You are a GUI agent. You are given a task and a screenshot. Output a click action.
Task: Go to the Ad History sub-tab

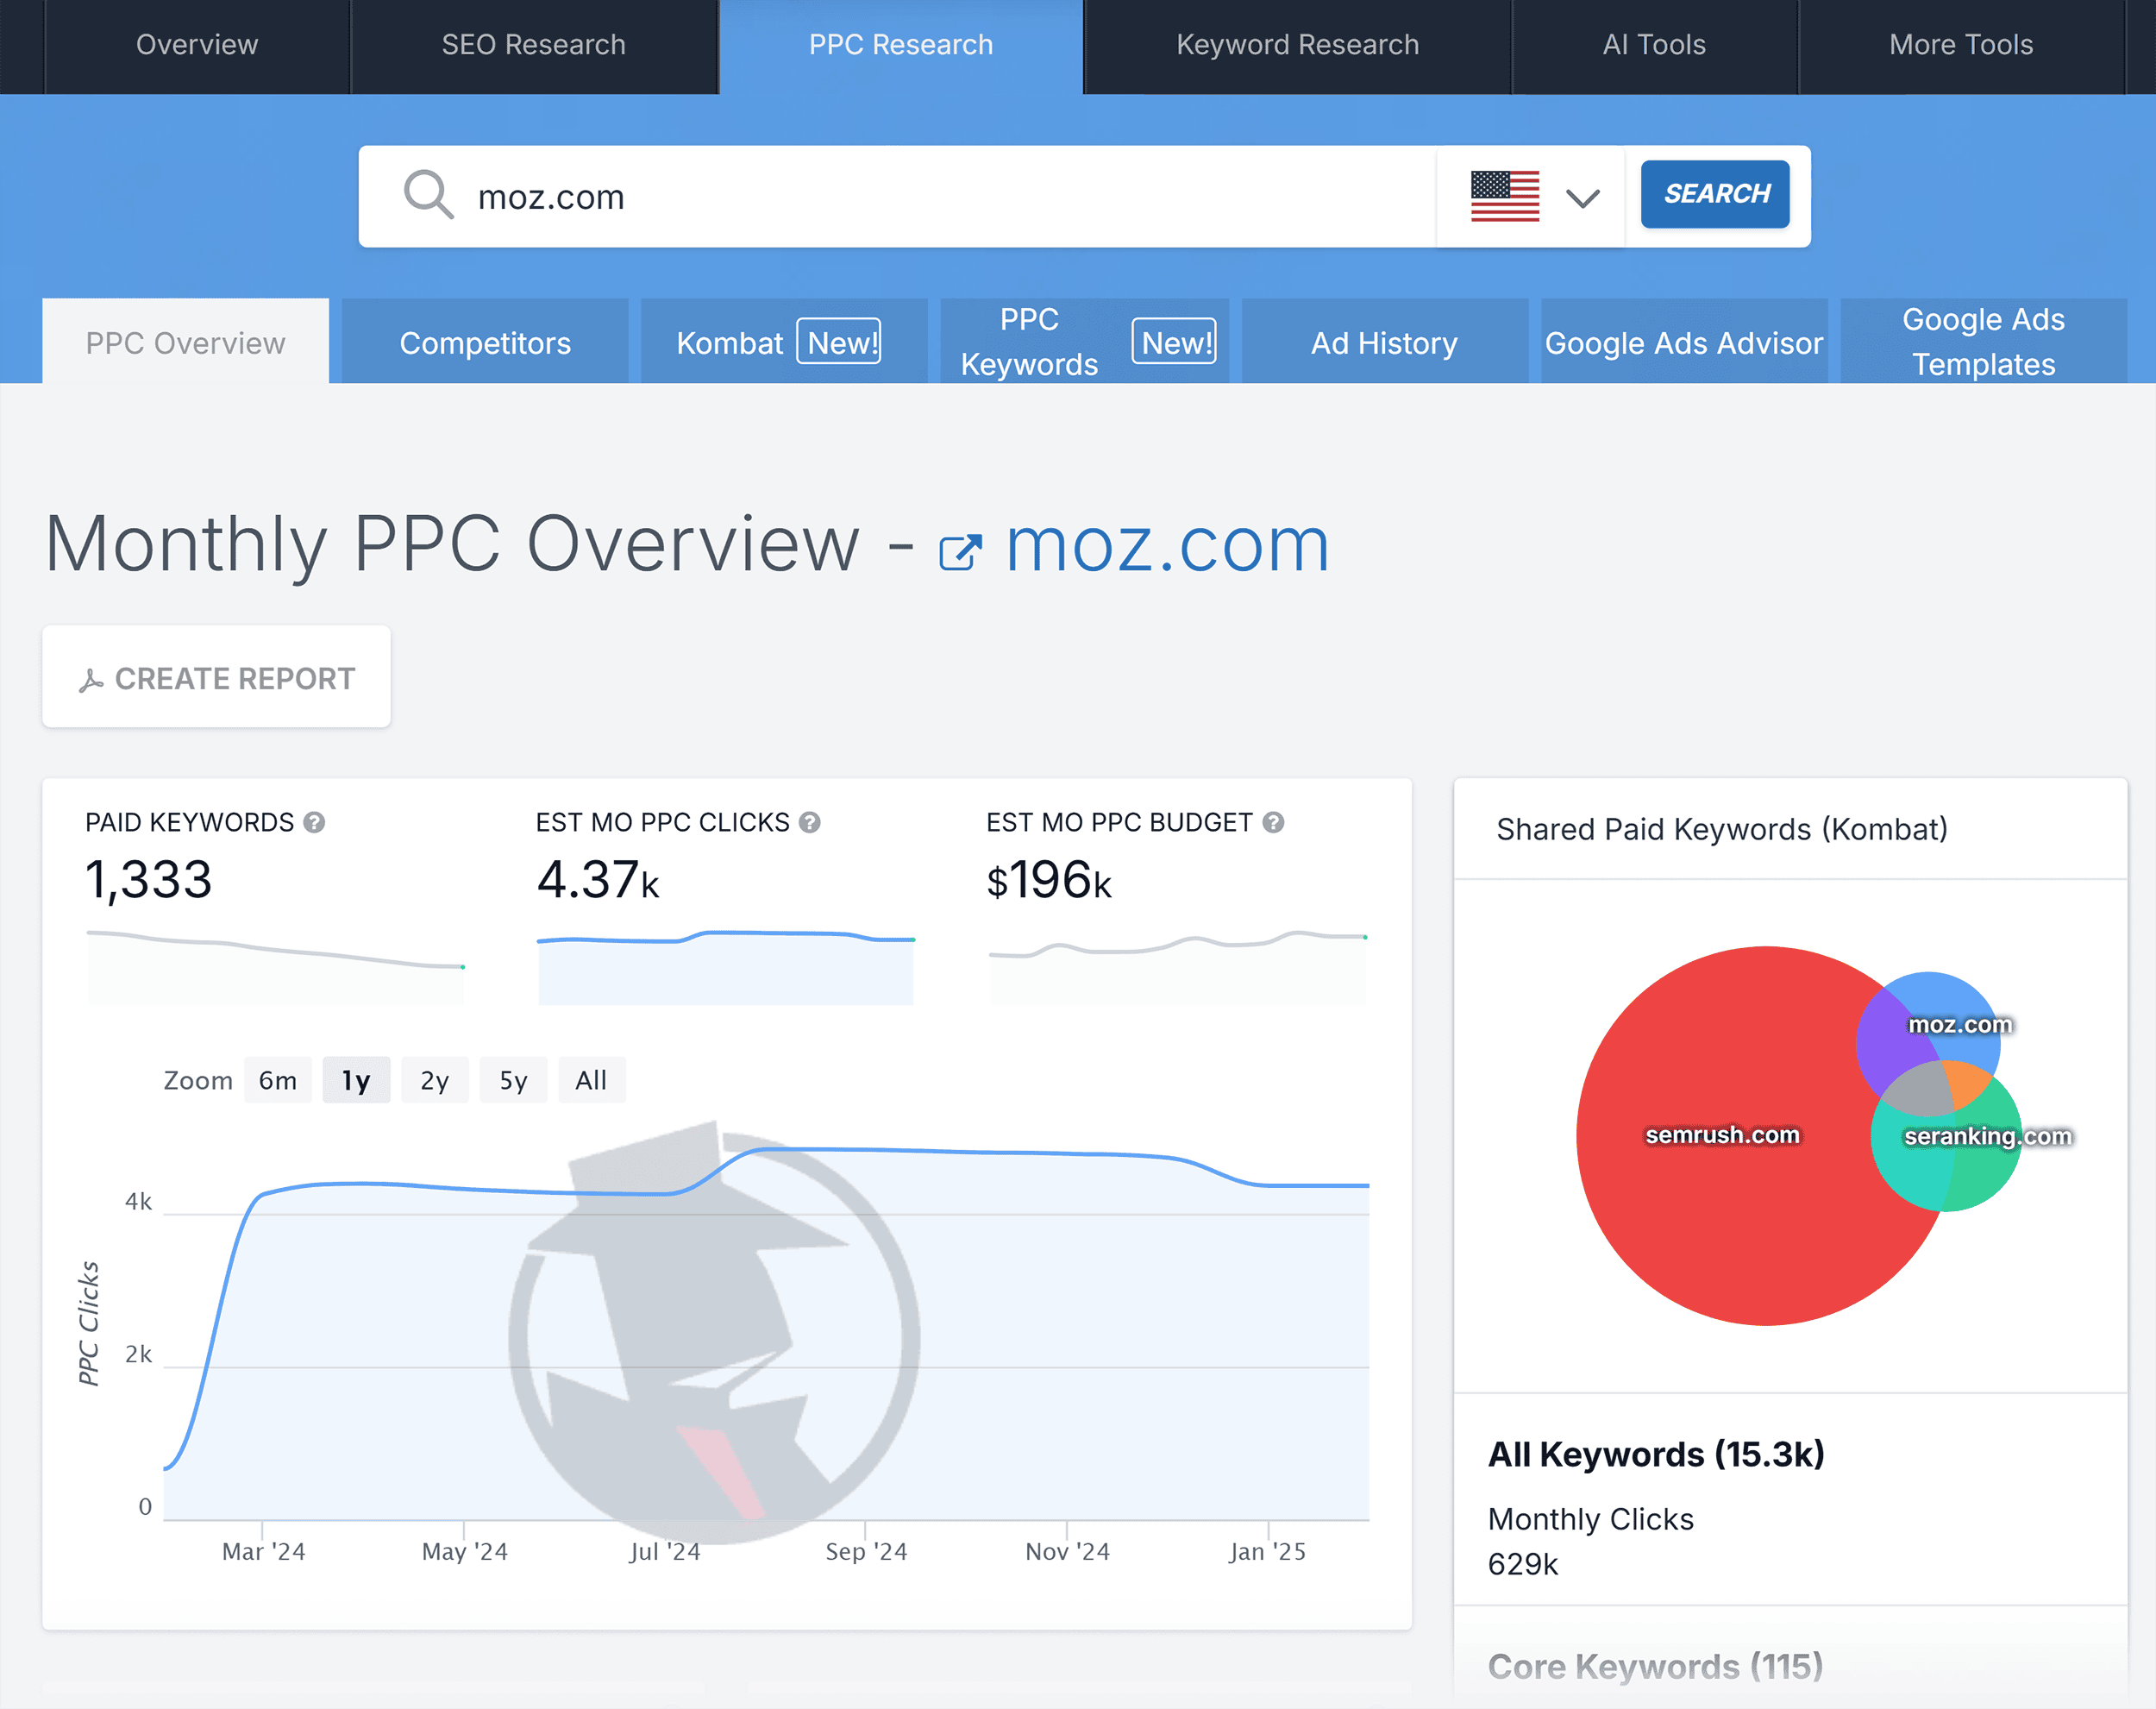coord(1384,342)
